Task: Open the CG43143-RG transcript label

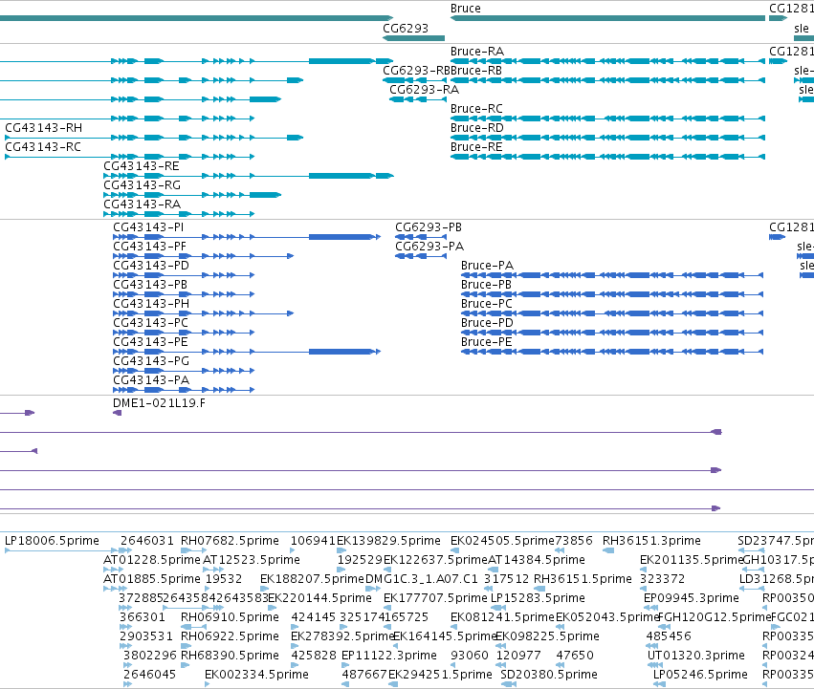Action: pos(143,185)
